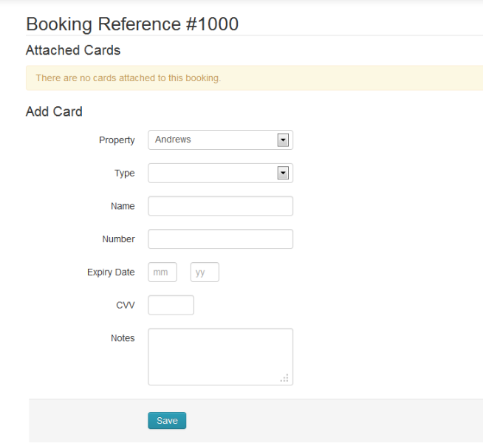Image resolution: width=483 pixels, height=443 pixels.
Task: Click the expiry month (mm) field
Action: tap(162, 272)
